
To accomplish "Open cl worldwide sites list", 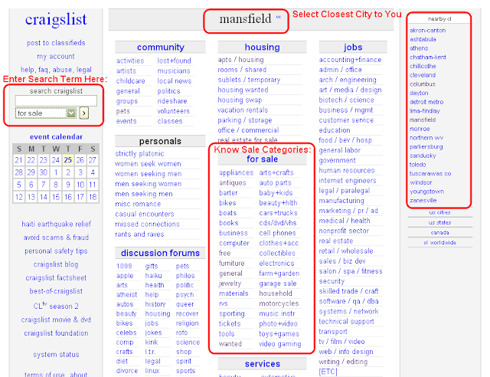I will pyautogui.click(x=439, y=242).
